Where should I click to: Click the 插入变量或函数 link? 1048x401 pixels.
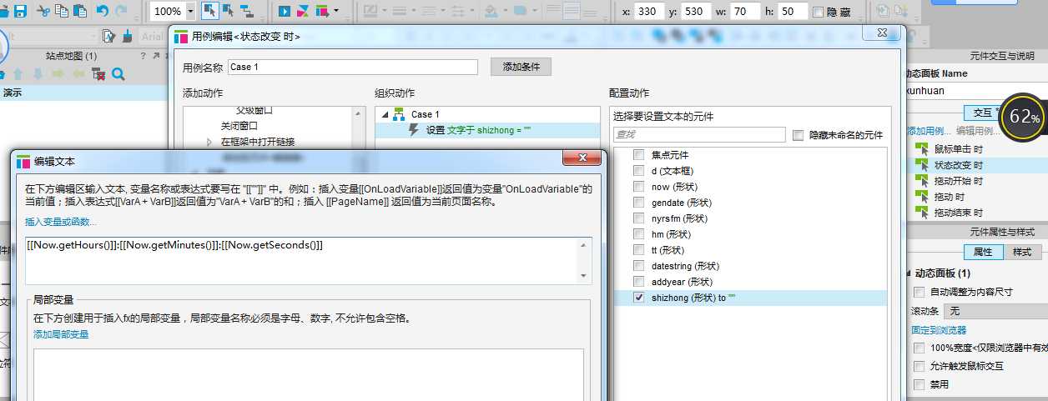coord(61,222)
